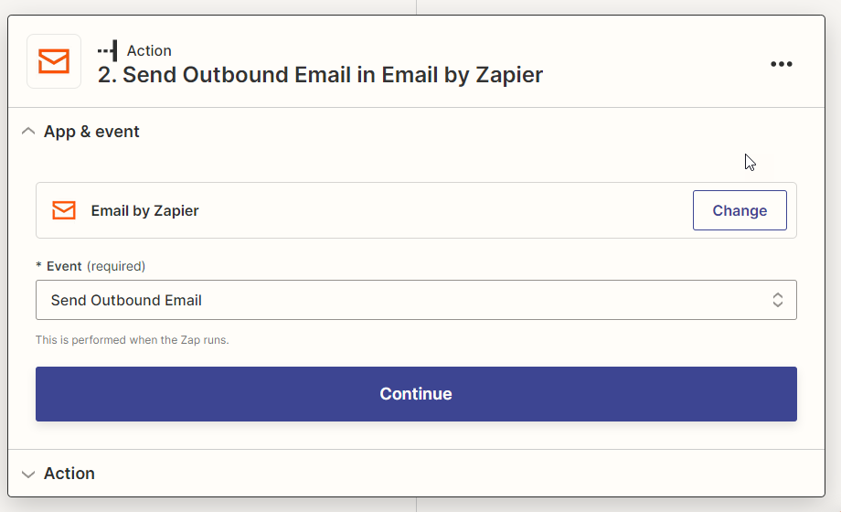Click the required asterisk before Event
This screenshot has height=512, width=841.
point(38,266)
